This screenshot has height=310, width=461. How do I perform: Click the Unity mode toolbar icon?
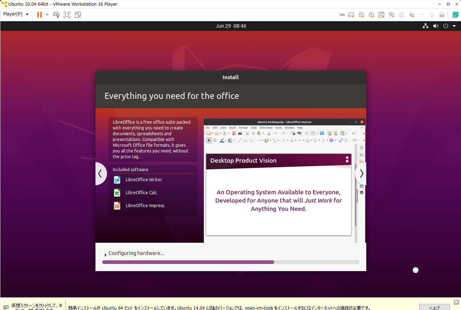[x=78, y=15]
